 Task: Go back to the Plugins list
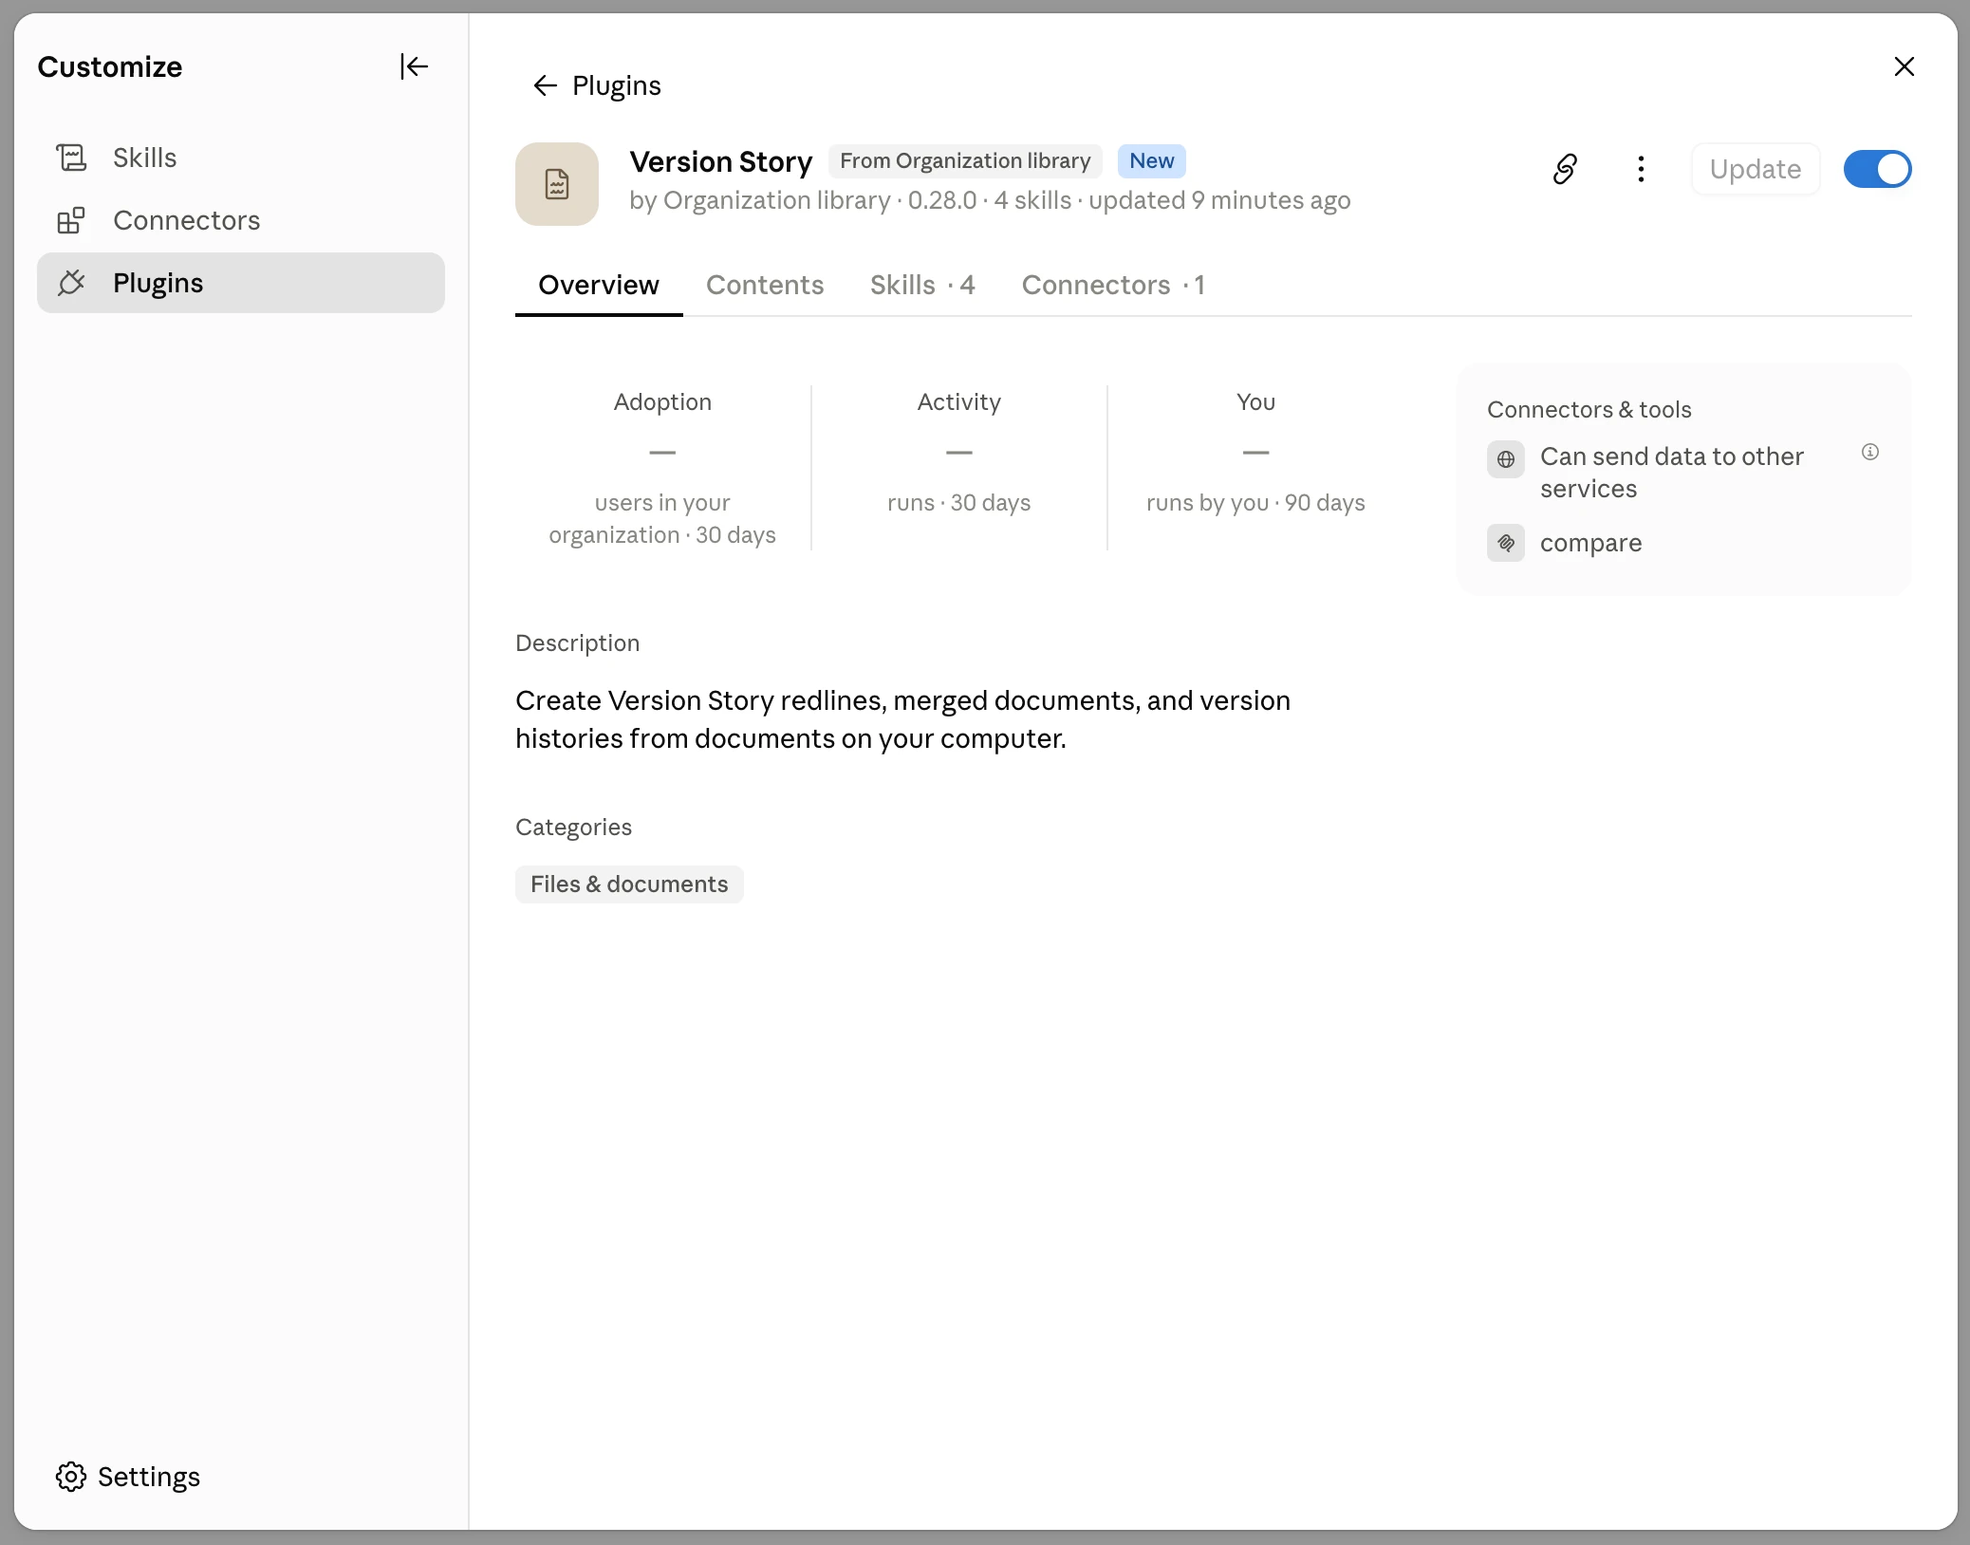tap(597, 85)
